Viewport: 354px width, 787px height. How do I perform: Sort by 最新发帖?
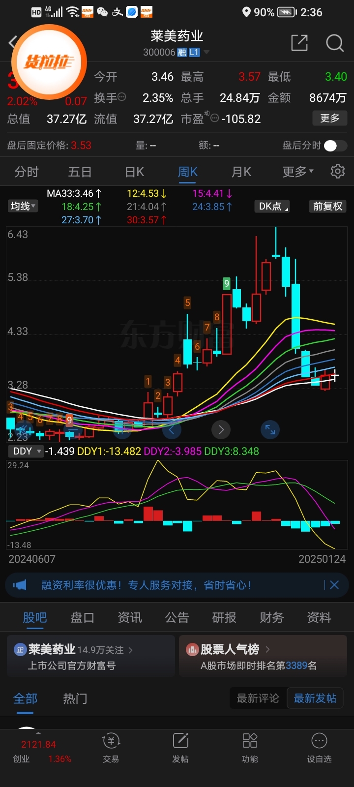click(315, 698)
